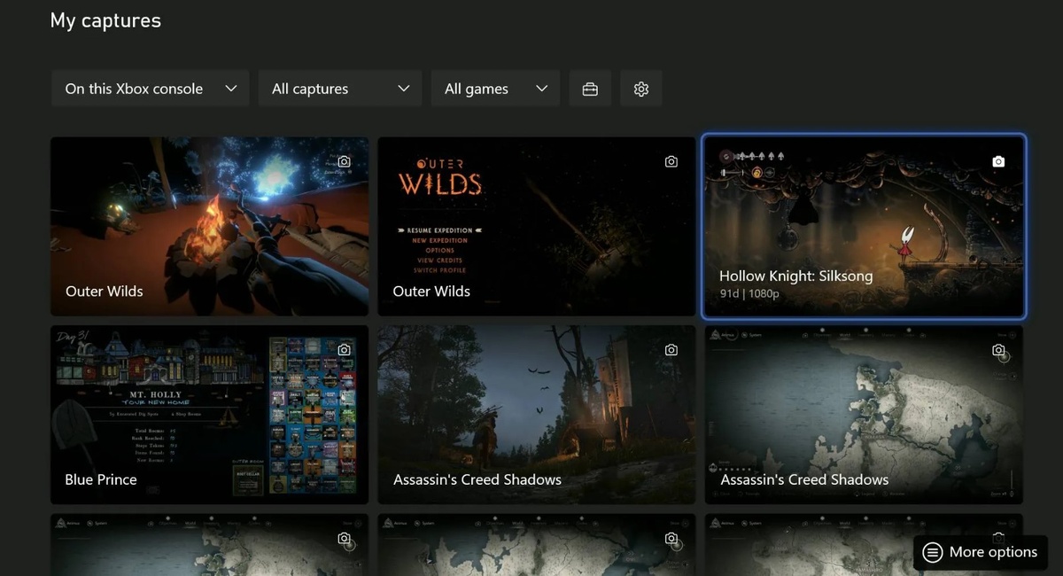Click camera icon on Assassin's Creed Shadows map capture
This screenshot has width=1063, height=576.
pos(998,350)
